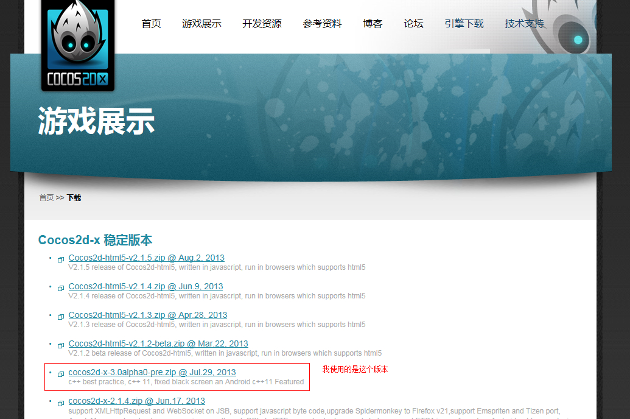Open the 博客 menu item
The width and height of the screenshot is (630, 419).
373,24
